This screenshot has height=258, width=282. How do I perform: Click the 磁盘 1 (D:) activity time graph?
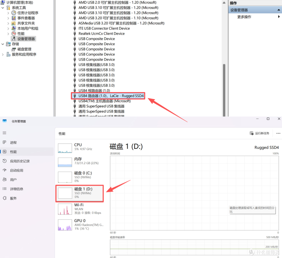click(194, 193)
